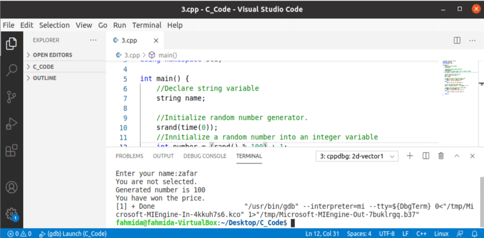The height and width of the screenshot is (238, 484).
Task: Open the Help menu
Action: pyautogui.click(x=175, y=25)
